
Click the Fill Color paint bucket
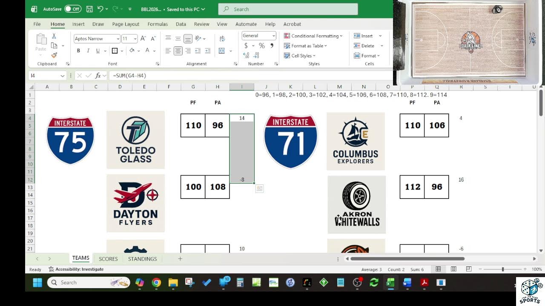(132, 51)
